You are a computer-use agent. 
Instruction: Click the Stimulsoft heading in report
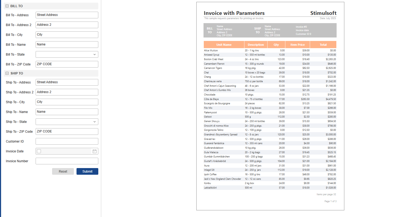(323, 13)
